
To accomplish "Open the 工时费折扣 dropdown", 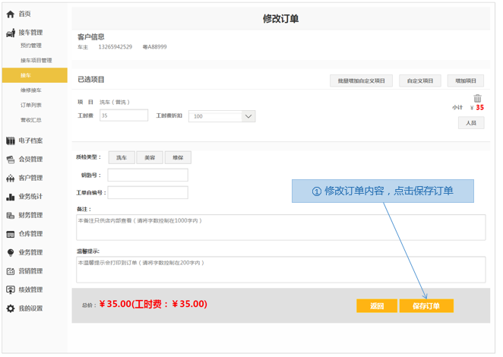I will click(248, 116).
